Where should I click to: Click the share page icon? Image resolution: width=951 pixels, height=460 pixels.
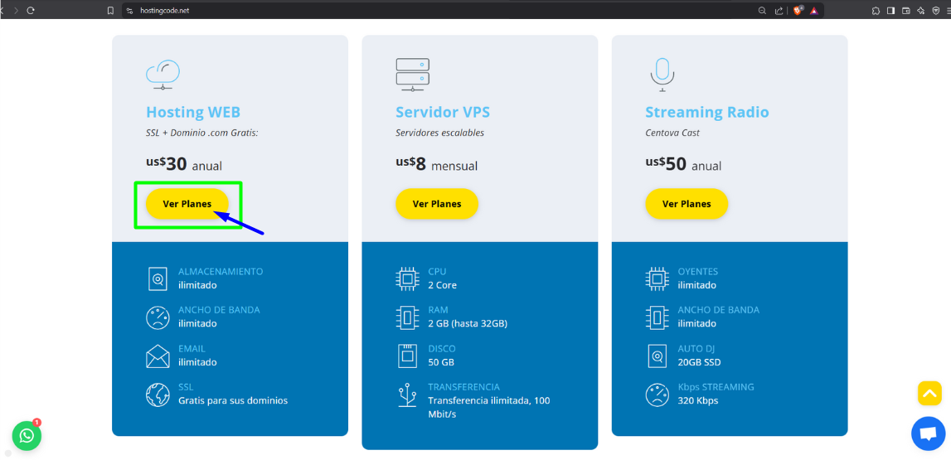pos(779,11)
